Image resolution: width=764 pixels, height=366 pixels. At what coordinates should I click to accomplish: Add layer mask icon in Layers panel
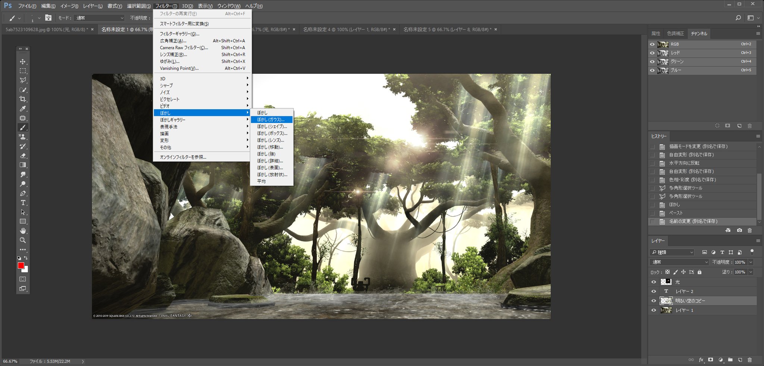pos(711,360)
